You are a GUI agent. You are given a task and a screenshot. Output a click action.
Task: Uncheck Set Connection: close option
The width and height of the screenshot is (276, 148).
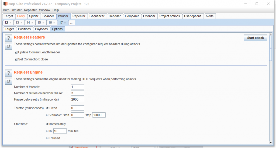16,59
